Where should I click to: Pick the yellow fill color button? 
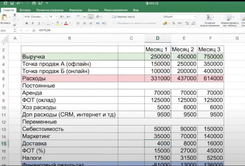[x=57, y=23]
